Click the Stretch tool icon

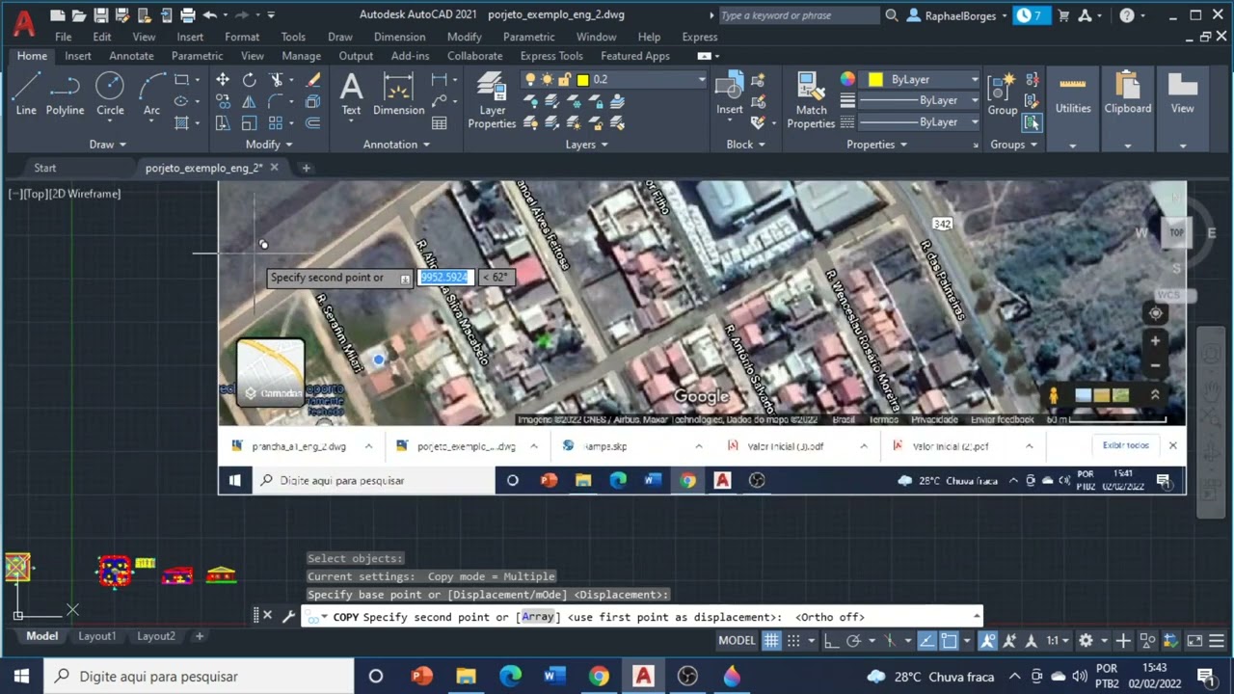(x=223, y=122)
